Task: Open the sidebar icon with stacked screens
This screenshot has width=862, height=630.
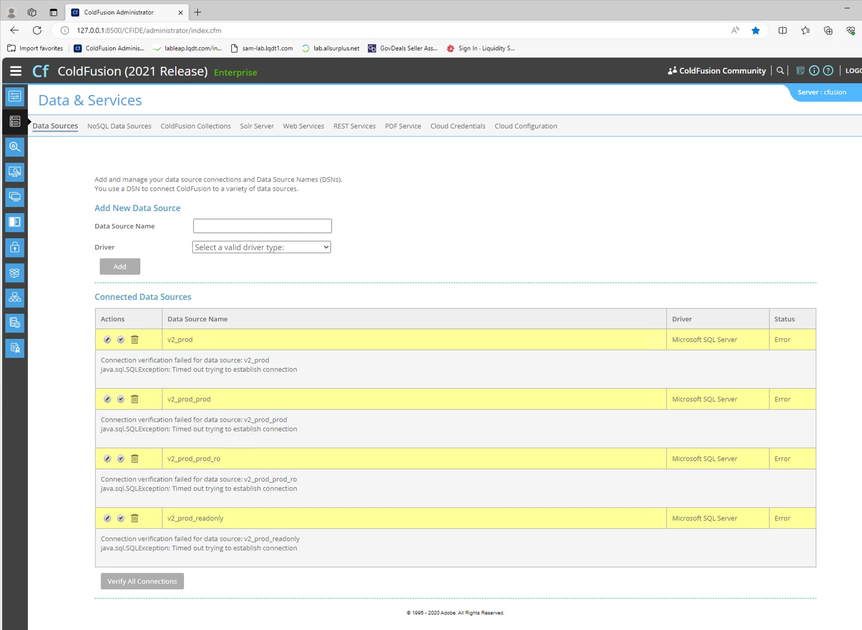Action: [x=15, y=197]
